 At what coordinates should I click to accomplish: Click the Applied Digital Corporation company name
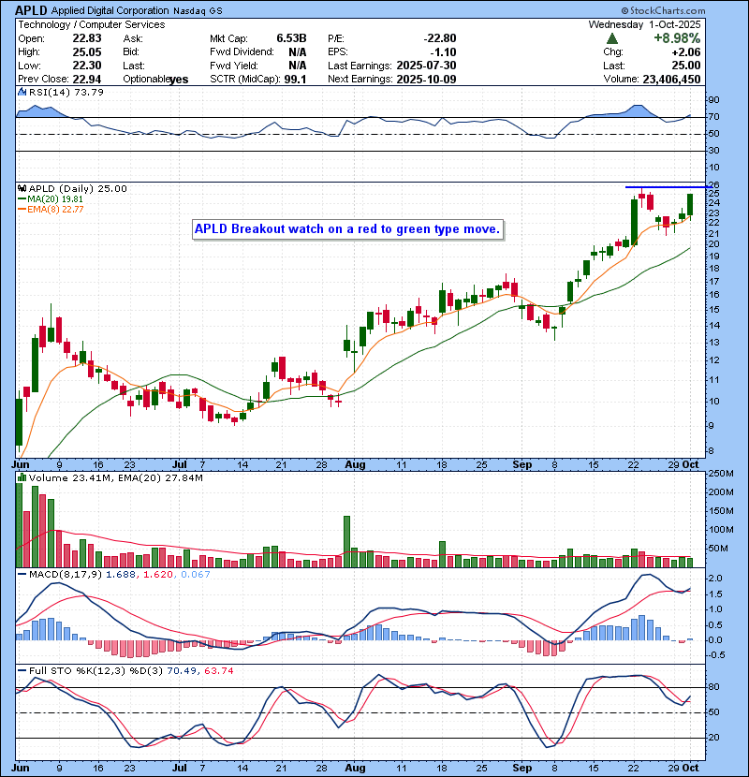tap(110, 10)
